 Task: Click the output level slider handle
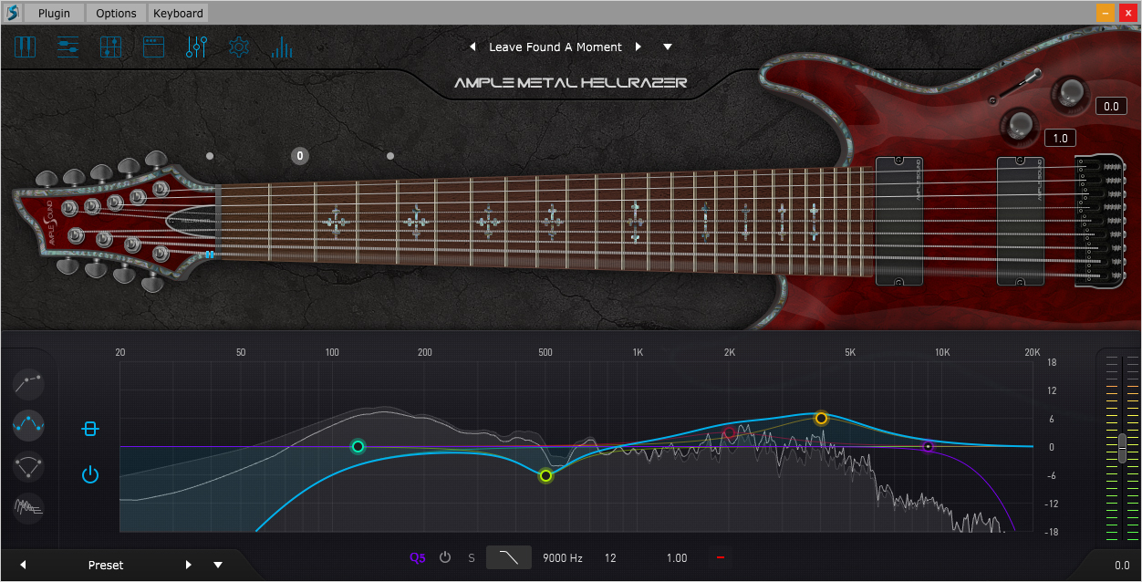[1123, 448]
